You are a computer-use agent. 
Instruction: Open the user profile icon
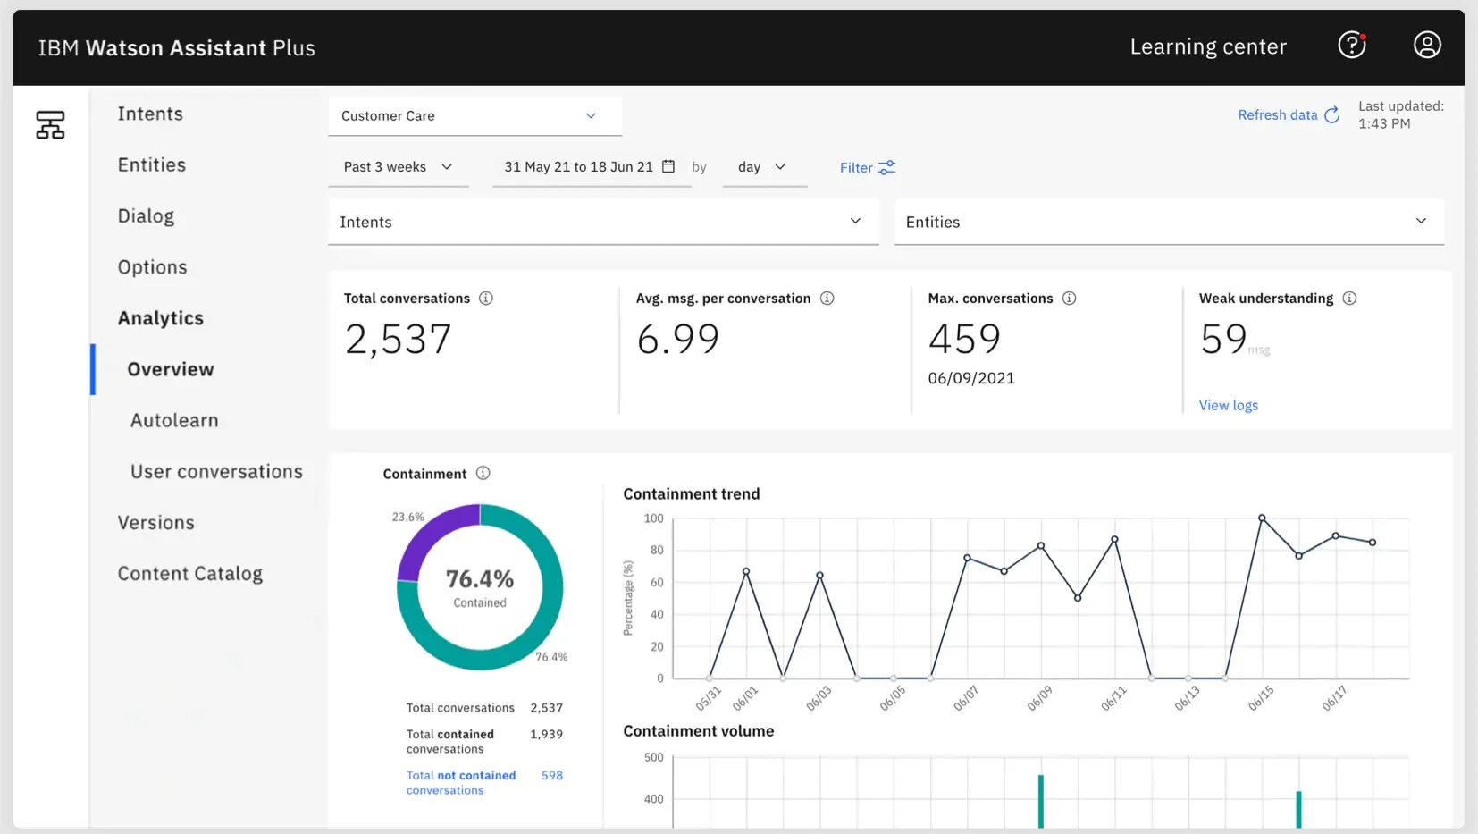[1427, 45]
